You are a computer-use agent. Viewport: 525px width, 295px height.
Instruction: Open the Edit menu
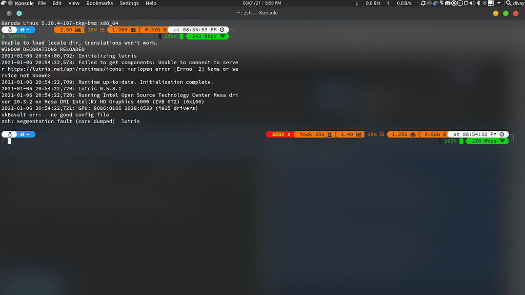[57, 3]
